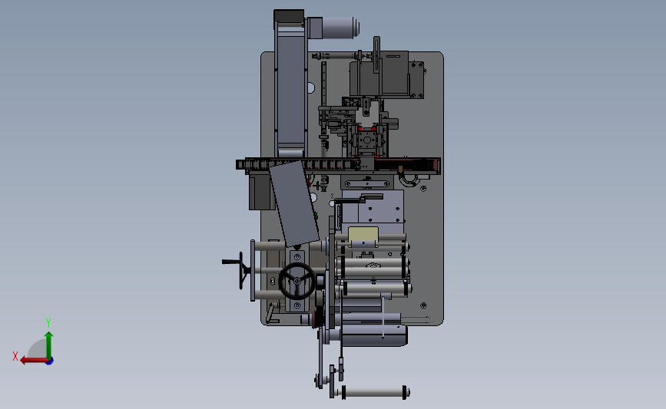
Task: Click the red X axis arrow of triad
Action: click(x=34, y=361)
